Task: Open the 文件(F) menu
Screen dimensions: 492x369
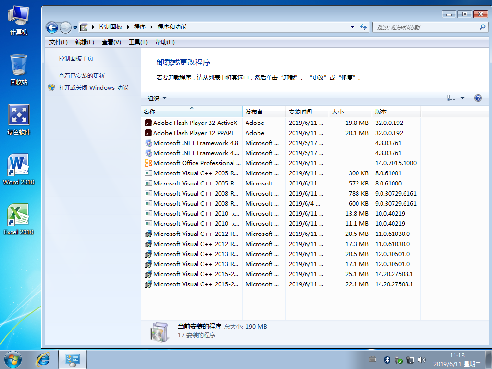Action: coord(58,42)
